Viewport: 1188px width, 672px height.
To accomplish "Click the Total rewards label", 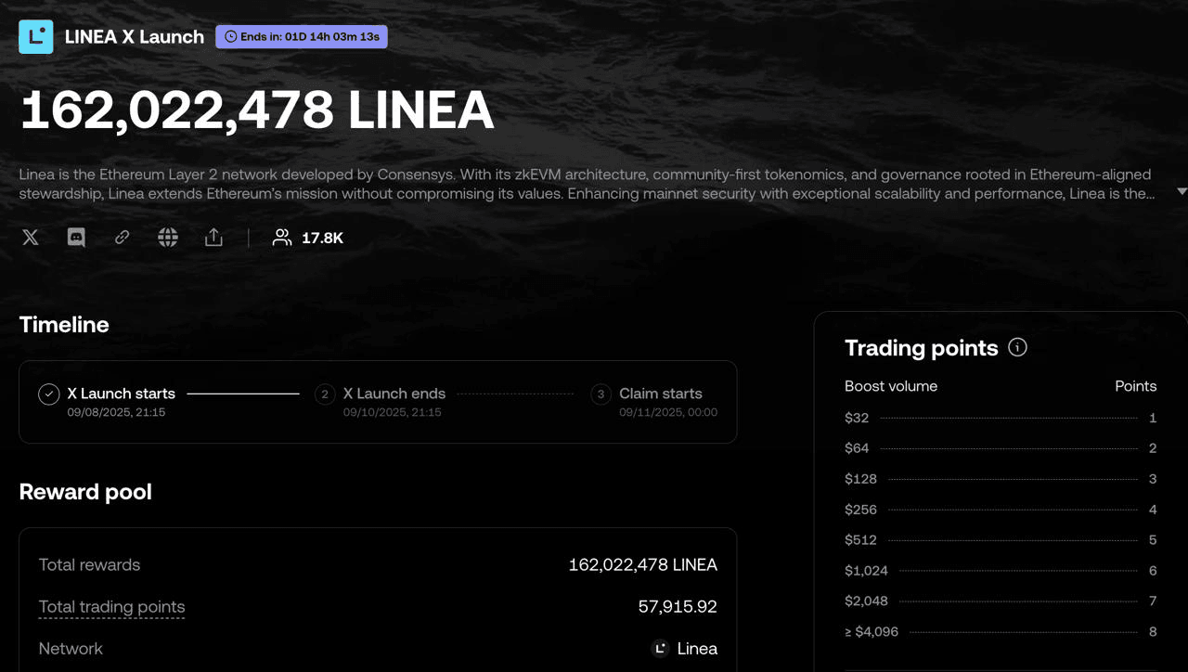I will click(89, 565).
